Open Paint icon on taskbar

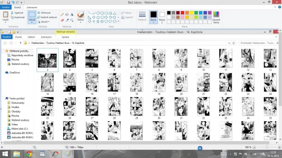tap(68, 154)
